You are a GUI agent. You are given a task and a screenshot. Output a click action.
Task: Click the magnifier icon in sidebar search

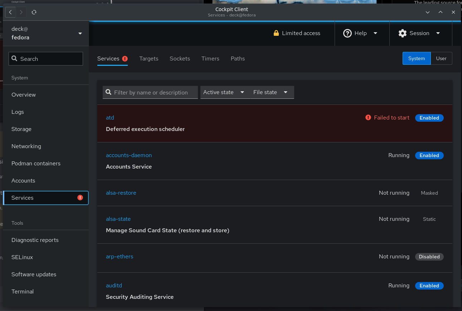pyautogui.click(x=15, y=58)
